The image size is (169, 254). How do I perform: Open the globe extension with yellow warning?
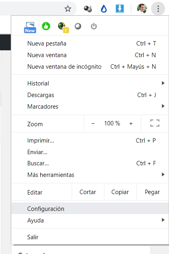(63, 28)
